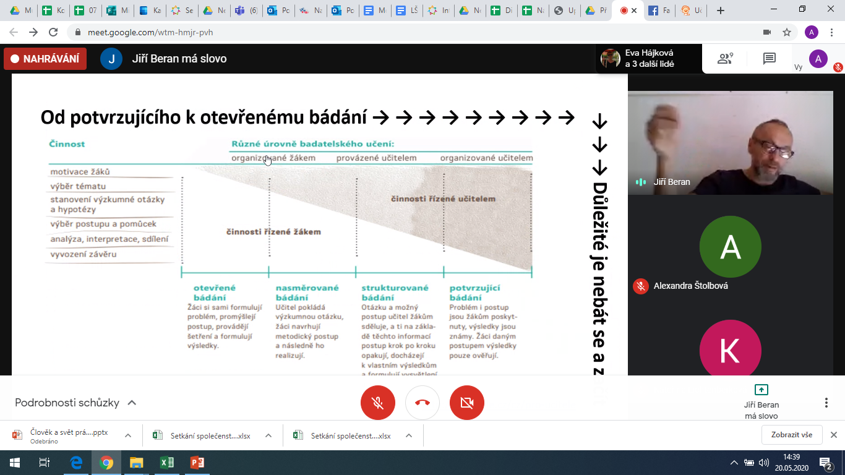This screenshot has height=475, width=845.
Task: Bookmark this page with the star icon
Action: tap(787, 32)
